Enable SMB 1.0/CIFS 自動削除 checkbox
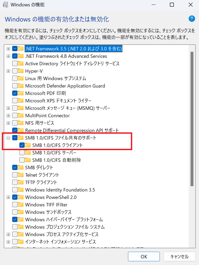This screenshot has width=199, height=265. (x=22, y=160)
